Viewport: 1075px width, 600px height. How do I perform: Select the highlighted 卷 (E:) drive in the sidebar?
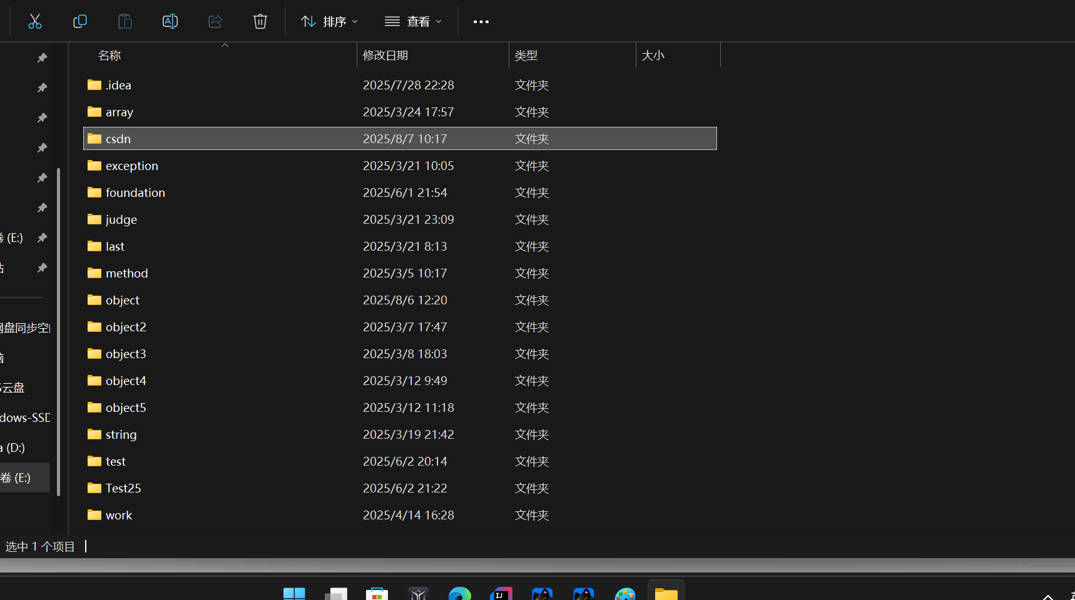25,477
